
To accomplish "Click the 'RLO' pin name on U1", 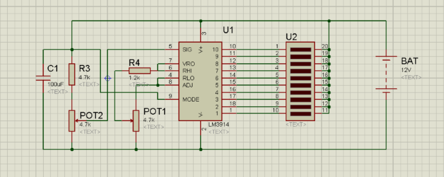I will [x=188, y=78].
